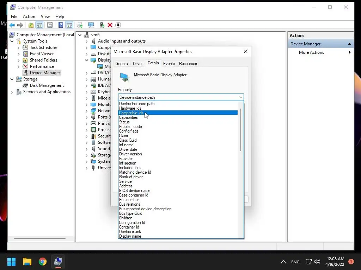This screenshot has width=361, height=270.
Task: Collapse the System Tools node
Action: (12, 41)
